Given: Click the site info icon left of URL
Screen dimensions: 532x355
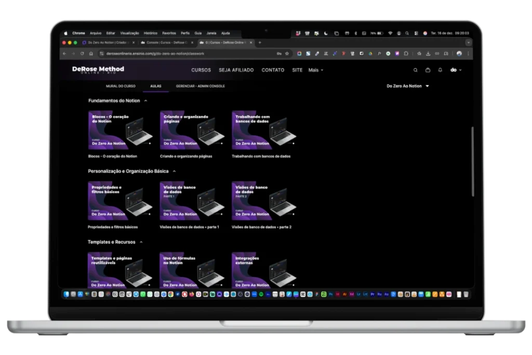Looking at the screenshot, I should (x=101, y=54).
